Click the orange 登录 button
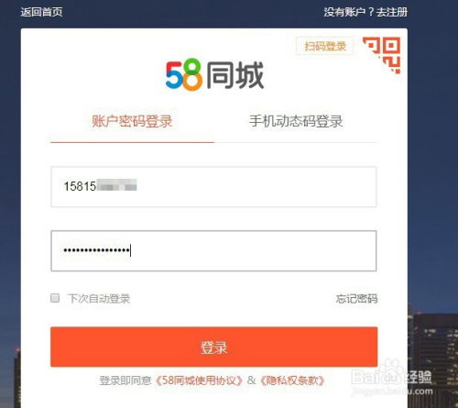Viewport: 458px width, 408px height. 213,347
